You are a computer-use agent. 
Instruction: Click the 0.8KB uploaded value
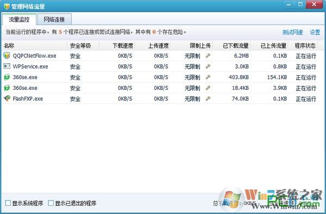(280, 66)
